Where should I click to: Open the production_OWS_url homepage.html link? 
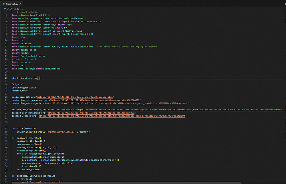pyautogui.click(x=75, y=97)
